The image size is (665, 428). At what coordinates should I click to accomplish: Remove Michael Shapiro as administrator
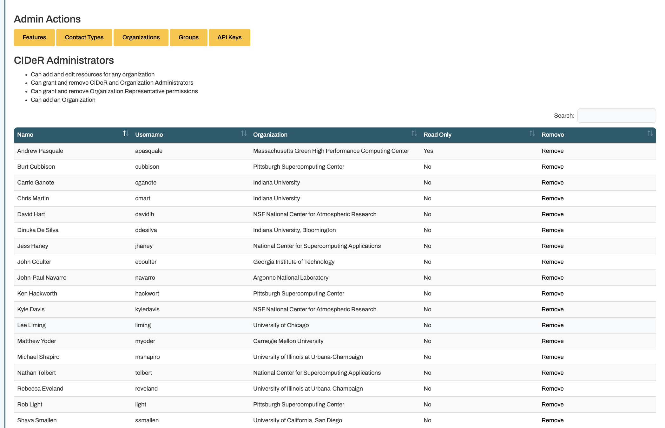coord(552,357)
